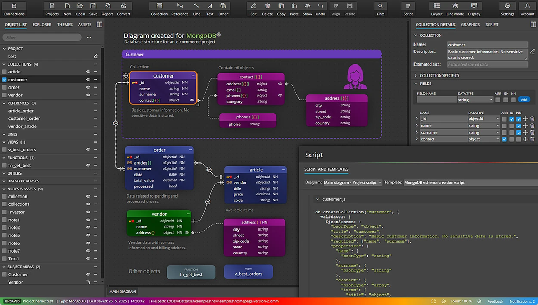Toggle the ARR checkbox for the contact field
The image size is (538, 305).
[x=504, y=140]
